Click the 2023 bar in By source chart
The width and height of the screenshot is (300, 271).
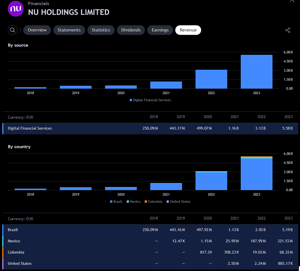pos(256,72)
